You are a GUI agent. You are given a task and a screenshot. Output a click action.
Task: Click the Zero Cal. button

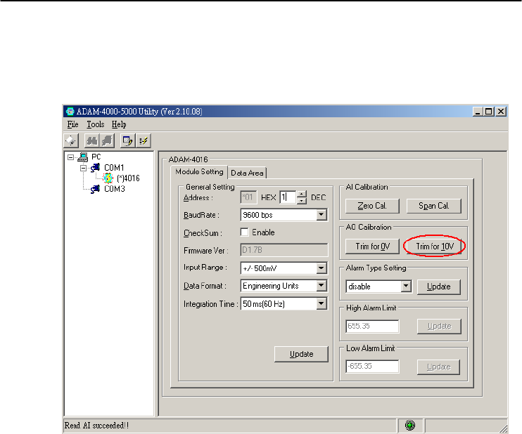tap(372, 206)
